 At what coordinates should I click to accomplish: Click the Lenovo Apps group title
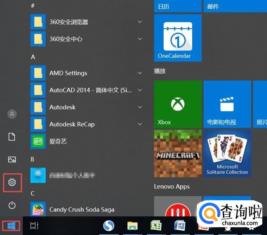coord(172,187)
